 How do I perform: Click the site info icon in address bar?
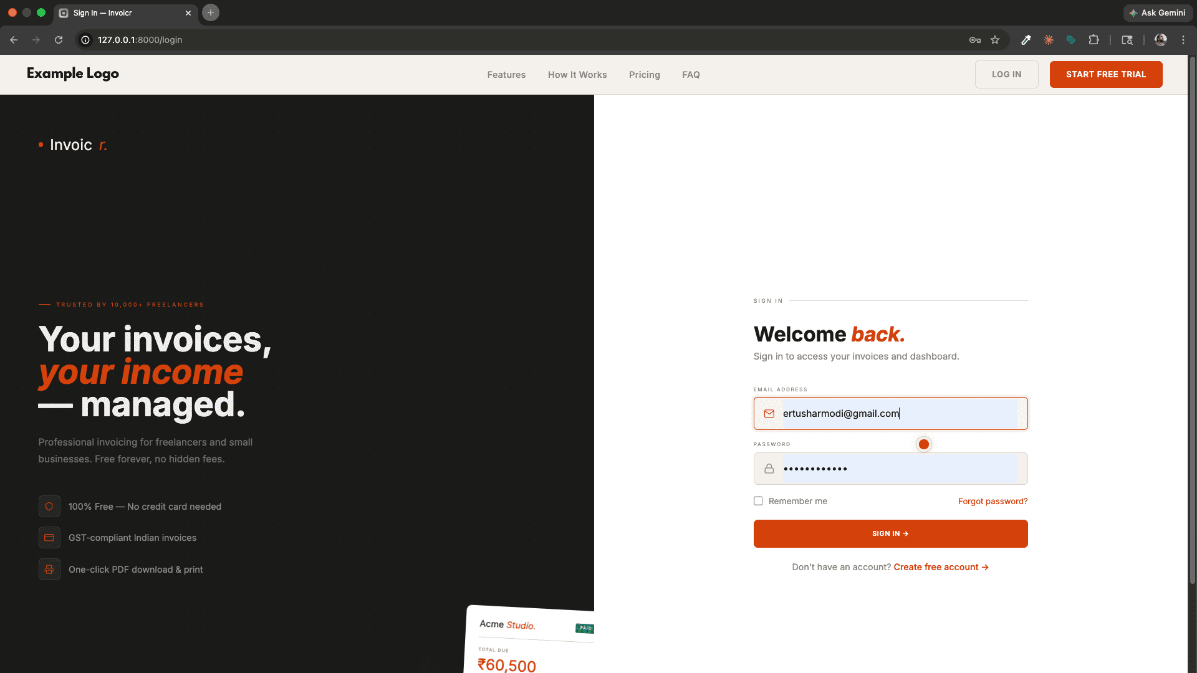pos(86,40)
